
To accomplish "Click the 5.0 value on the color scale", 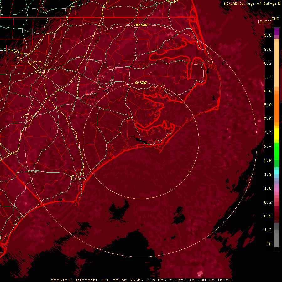I will (268, 119).
